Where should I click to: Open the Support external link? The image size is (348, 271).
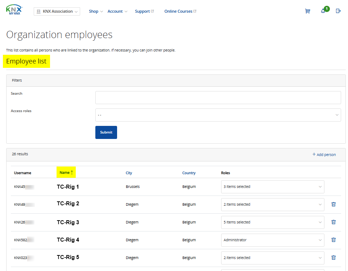pos(144,11)
